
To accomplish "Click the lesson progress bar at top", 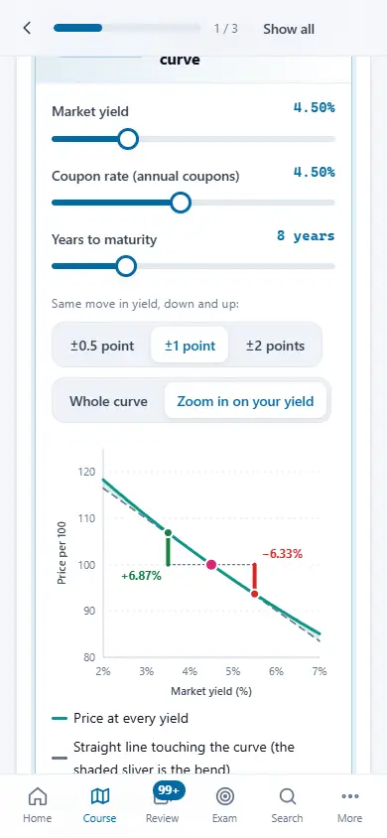I will click(x=127, y=29).
